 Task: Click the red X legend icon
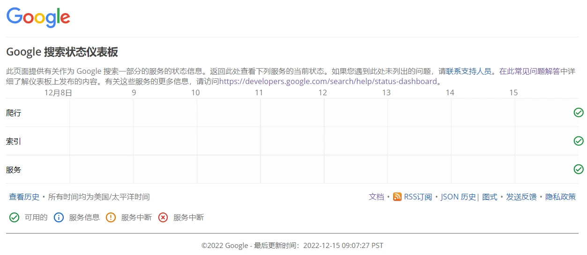[x=163, y=218]
